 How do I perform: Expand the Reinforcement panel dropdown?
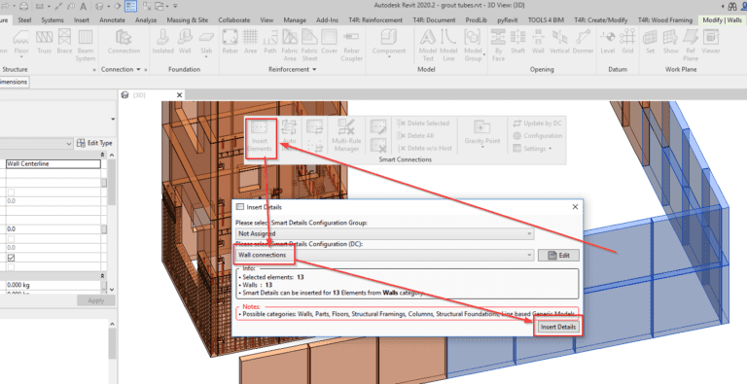314,70
